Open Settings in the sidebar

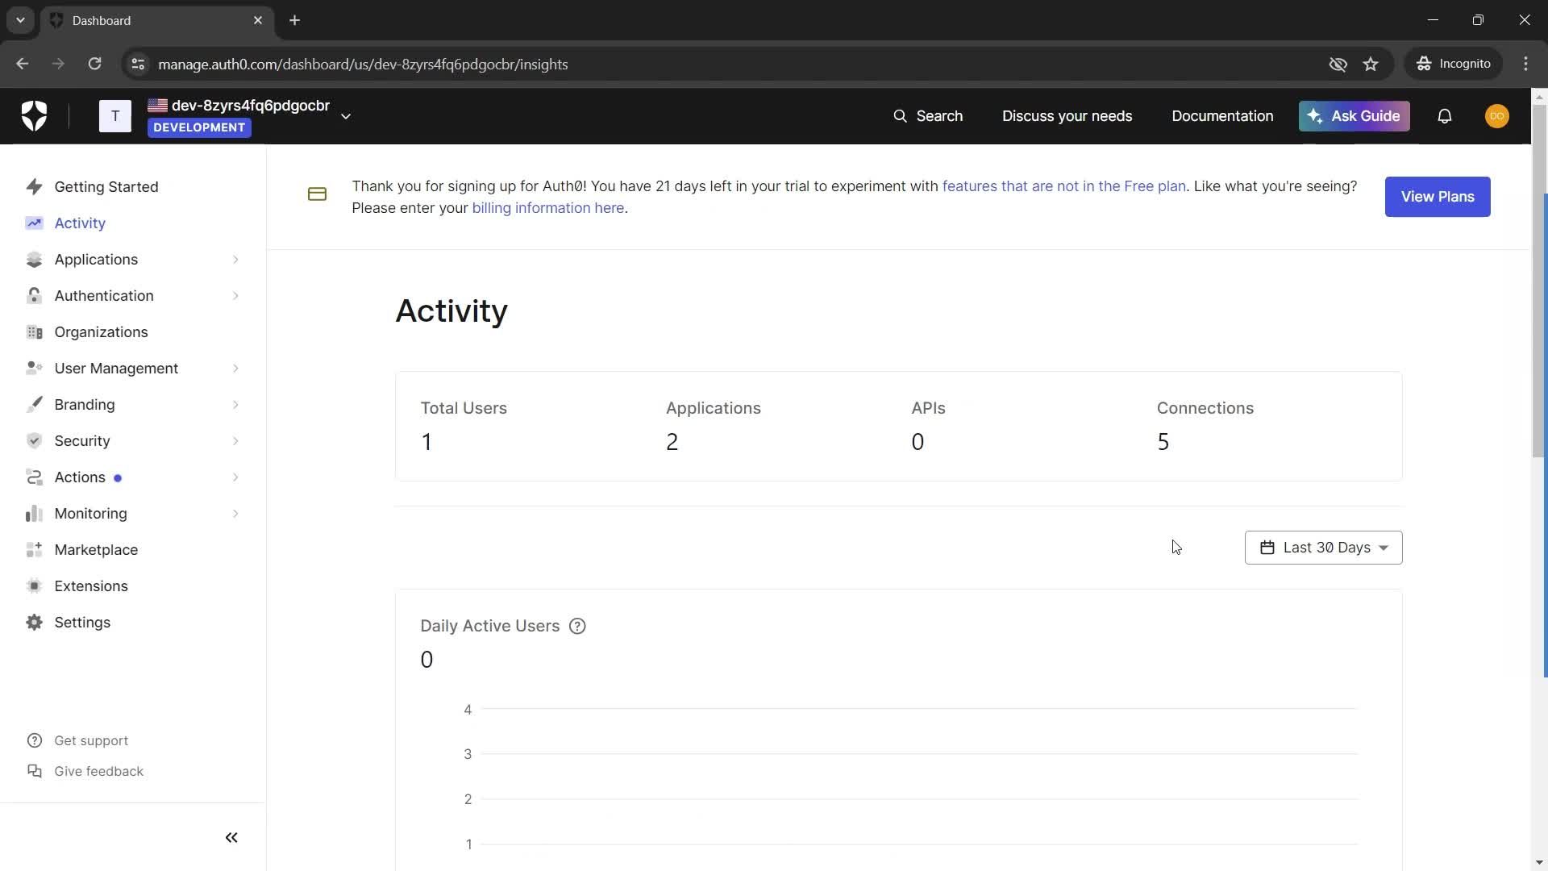[x=82, y=622]
